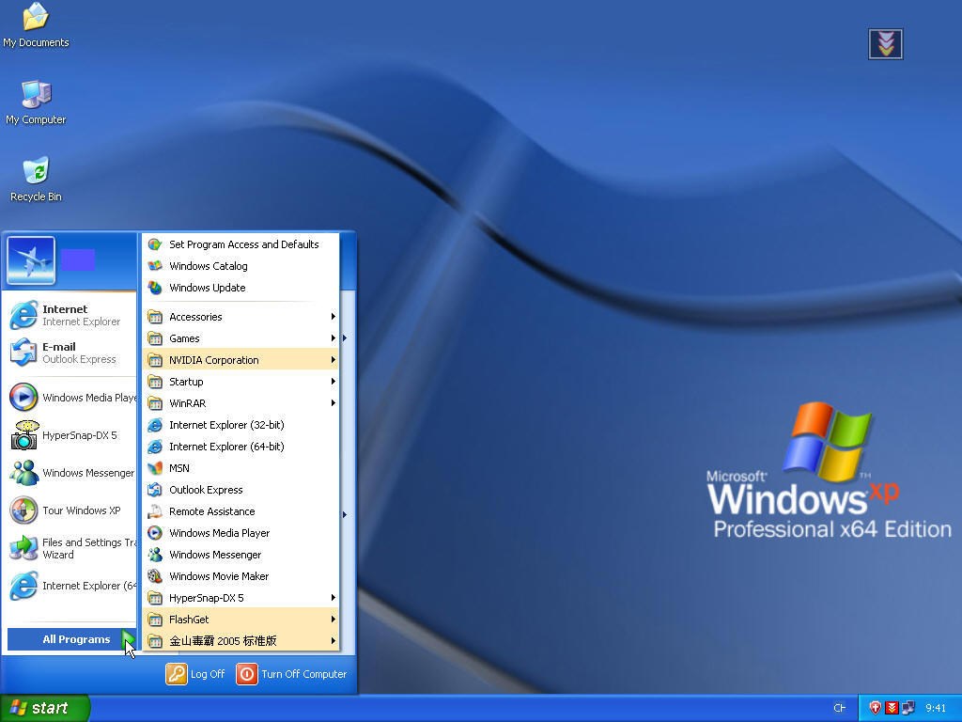Expand the Games submenu arrow
This screenshot has width=962, height=722.
(x=334, y=338)
